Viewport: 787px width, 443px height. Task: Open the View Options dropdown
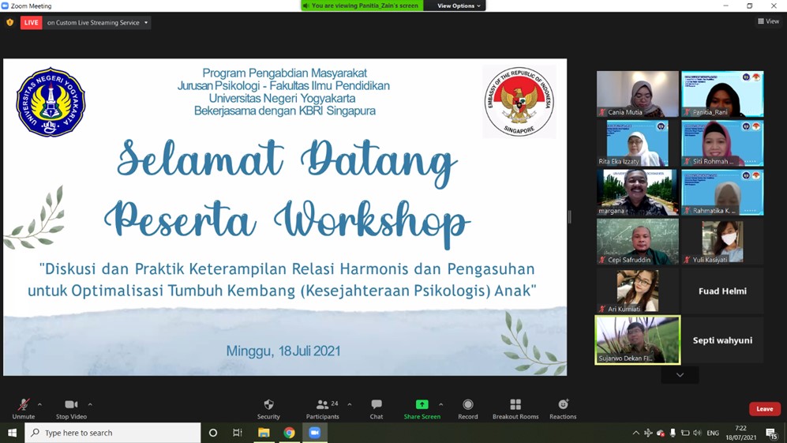tap(459, 6)
